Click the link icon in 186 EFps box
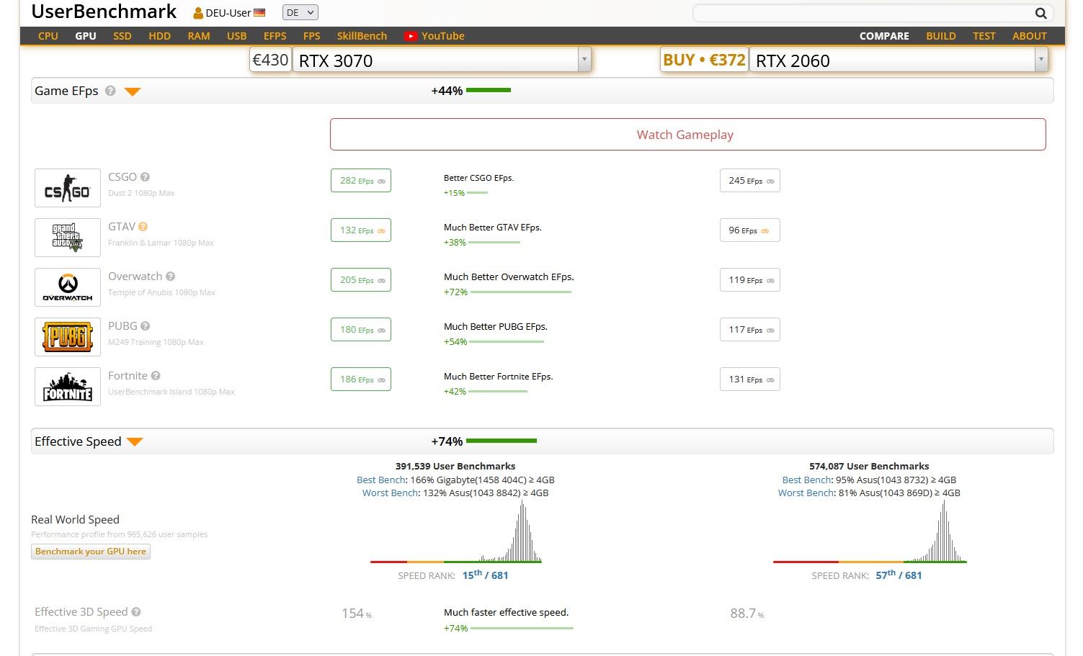This screenshot has height=656, width=1083. (381, 380)
